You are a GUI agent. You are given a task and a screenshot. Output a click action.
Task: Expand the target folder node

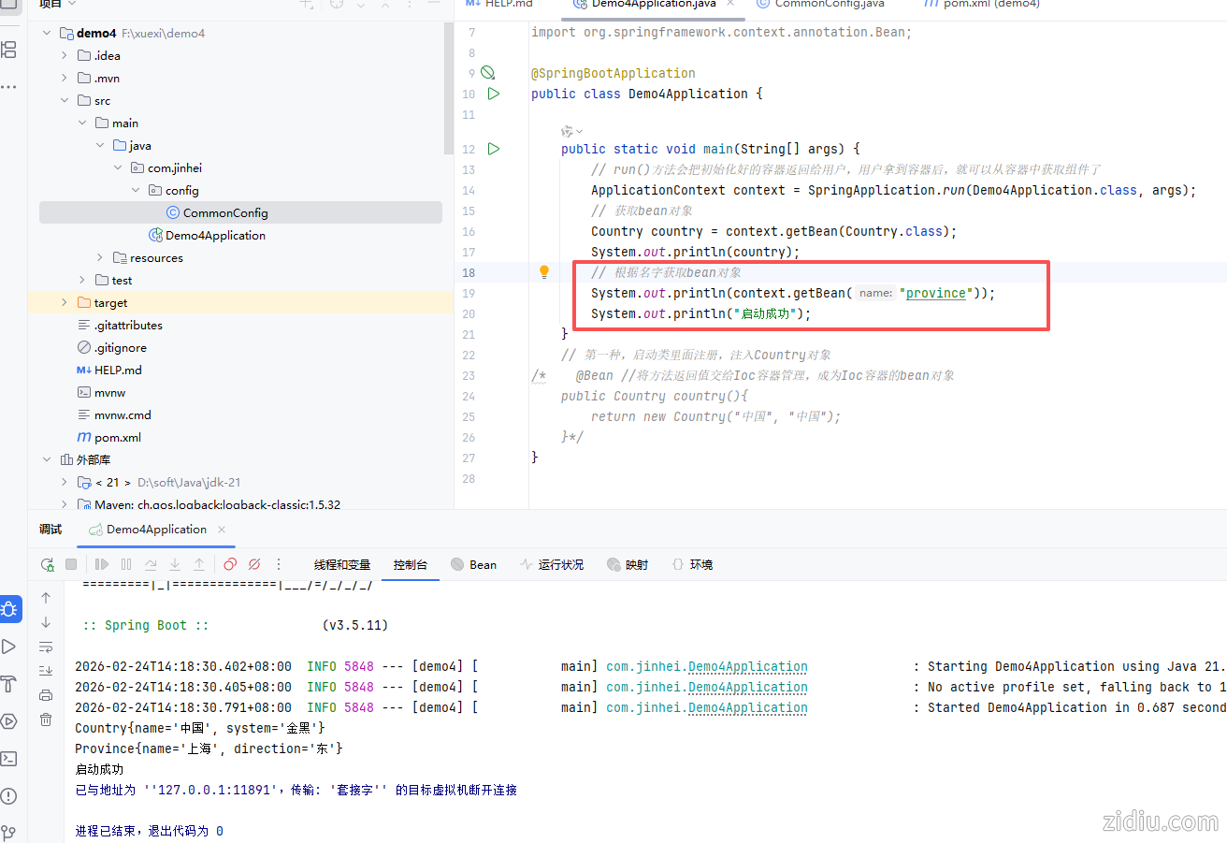[x=65, y=302]
